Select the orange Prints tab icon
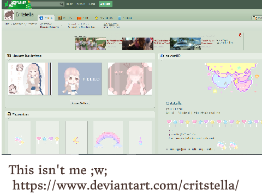The image size is (262, 196). (x=79, y=18)
